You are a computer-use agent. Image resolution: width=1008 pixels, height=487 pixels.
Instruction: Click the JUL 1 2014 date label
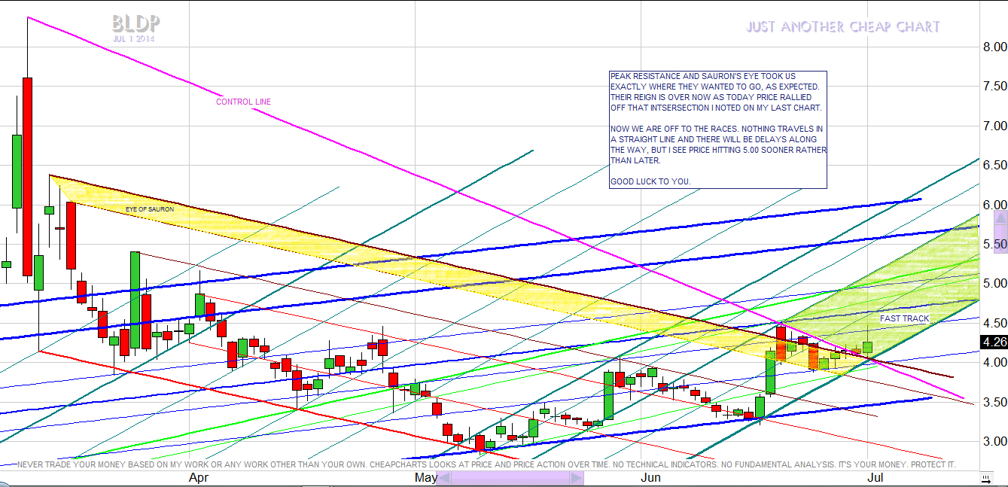point(135,39)
